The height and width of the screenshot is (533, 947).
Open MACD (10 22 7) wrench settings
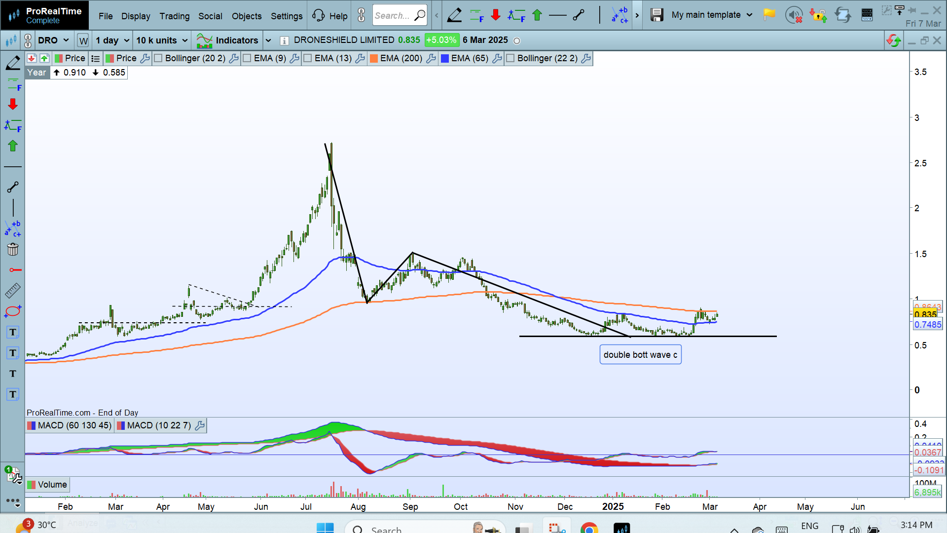click(x=200, y=425)
